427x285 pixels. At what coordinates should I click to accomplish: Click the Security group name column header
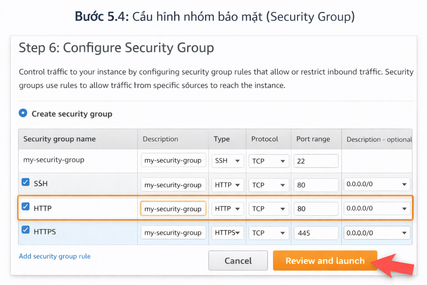(59, 139)
